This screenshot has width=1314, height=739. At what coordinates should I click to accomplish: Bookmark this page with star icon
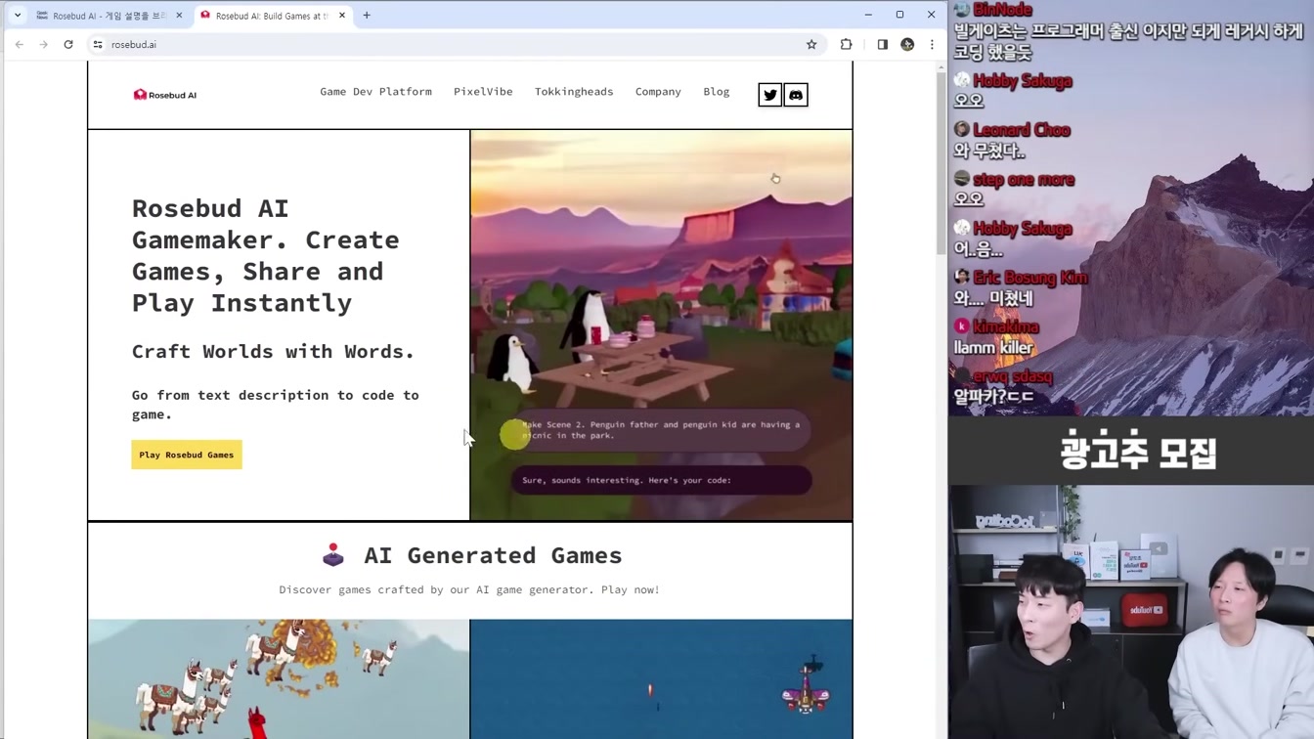tap(811, 44)
